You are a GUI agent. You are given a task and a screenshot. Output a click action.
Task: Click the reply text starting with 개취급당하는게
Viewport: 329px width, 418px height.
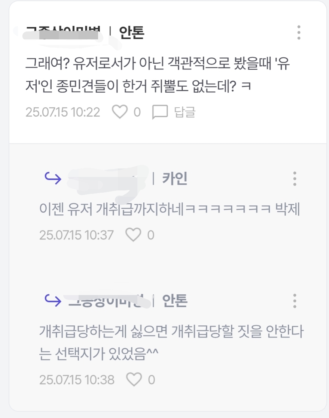pos(171,342)
